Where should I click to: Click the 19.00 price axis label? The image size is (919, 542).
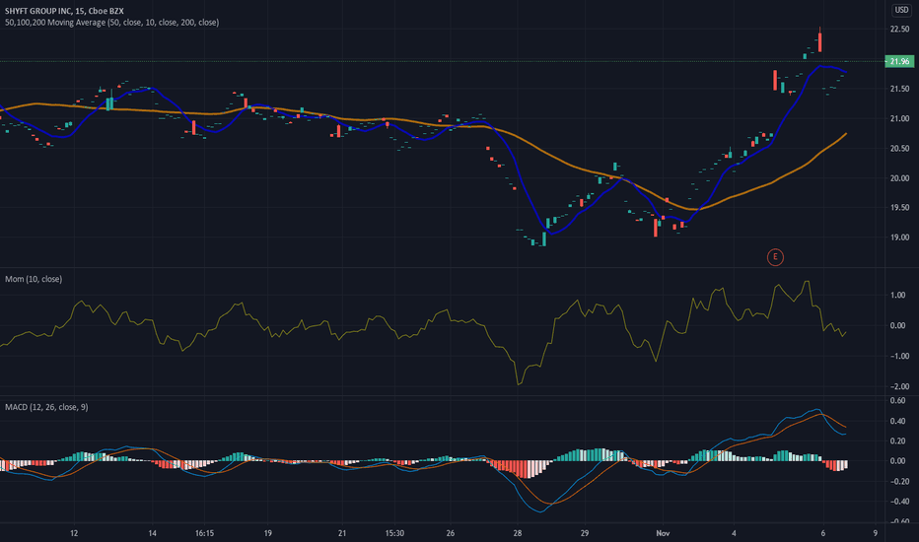coord(899,237)
